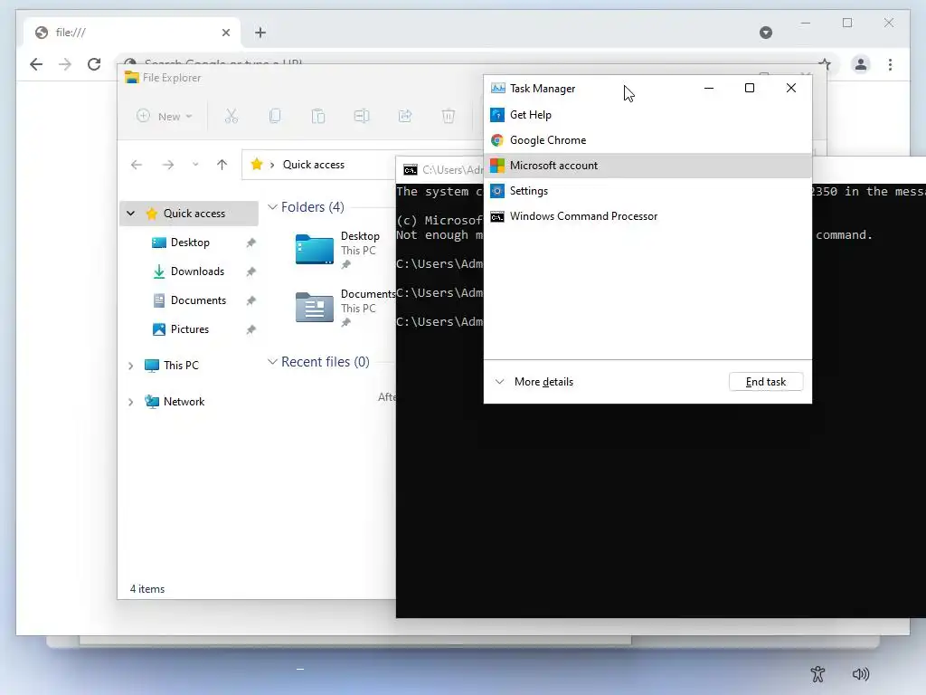
Task: Click the Command Processor icon in Task Manager
Action: coord(497,216)
